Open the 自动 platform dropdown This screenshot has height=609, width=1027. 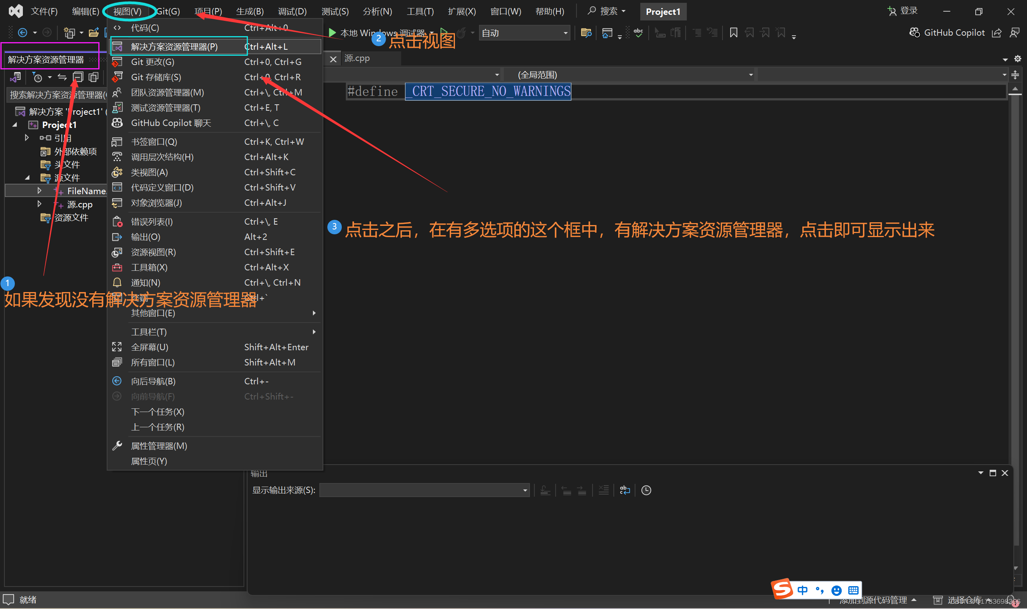(x=524, y=33)
